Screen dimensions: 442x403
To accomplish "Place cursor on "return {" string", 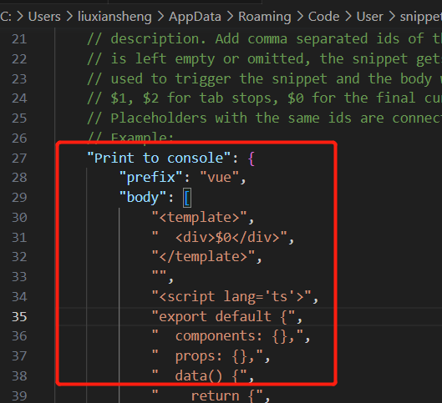I will [207, 395].
